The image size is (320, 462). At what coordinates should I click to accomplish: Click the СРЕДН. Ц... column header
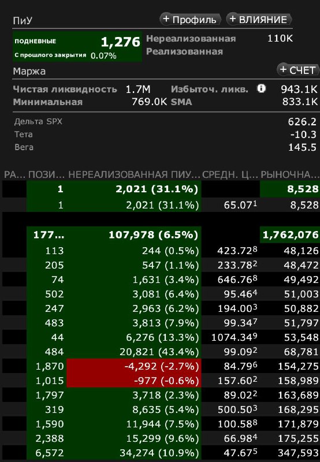(x=230, y=174)
